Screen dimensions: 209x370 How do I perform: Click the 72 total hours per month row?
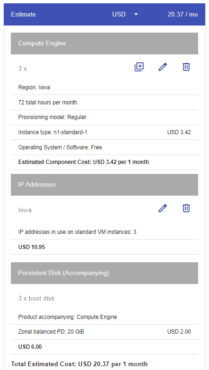[104, 103]
